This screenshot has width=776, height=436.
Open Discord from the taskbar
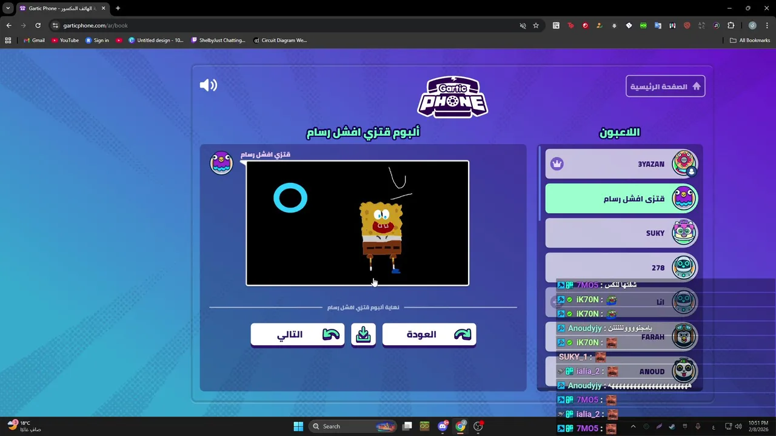(443, 426)
